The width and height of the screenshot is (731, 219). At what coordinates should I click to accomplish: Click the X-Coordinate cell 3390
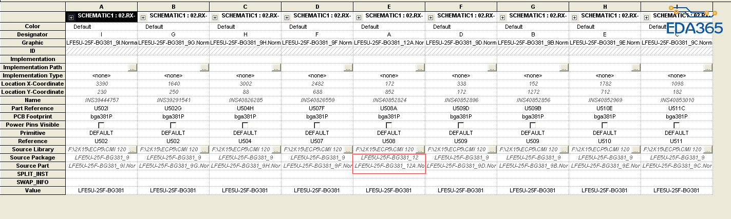tap(101, 84)
